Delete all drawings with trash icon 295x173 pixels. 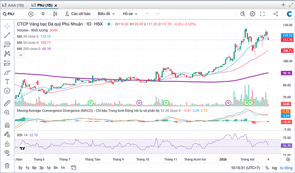pyautogui.click(x=7, y=165)
